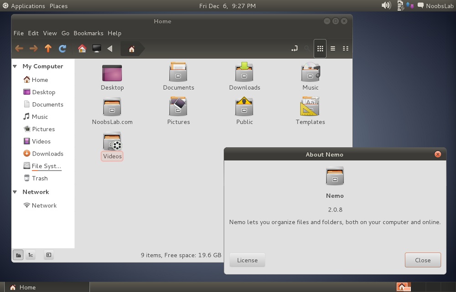
Task: Select the Public folder icon
Action: [244, 106]
